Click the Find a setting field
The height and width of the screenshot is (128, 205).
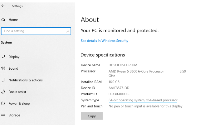tap(36, 31)
